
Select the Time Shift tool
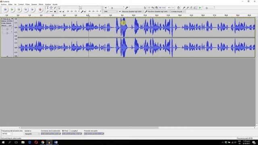point(51,12)
